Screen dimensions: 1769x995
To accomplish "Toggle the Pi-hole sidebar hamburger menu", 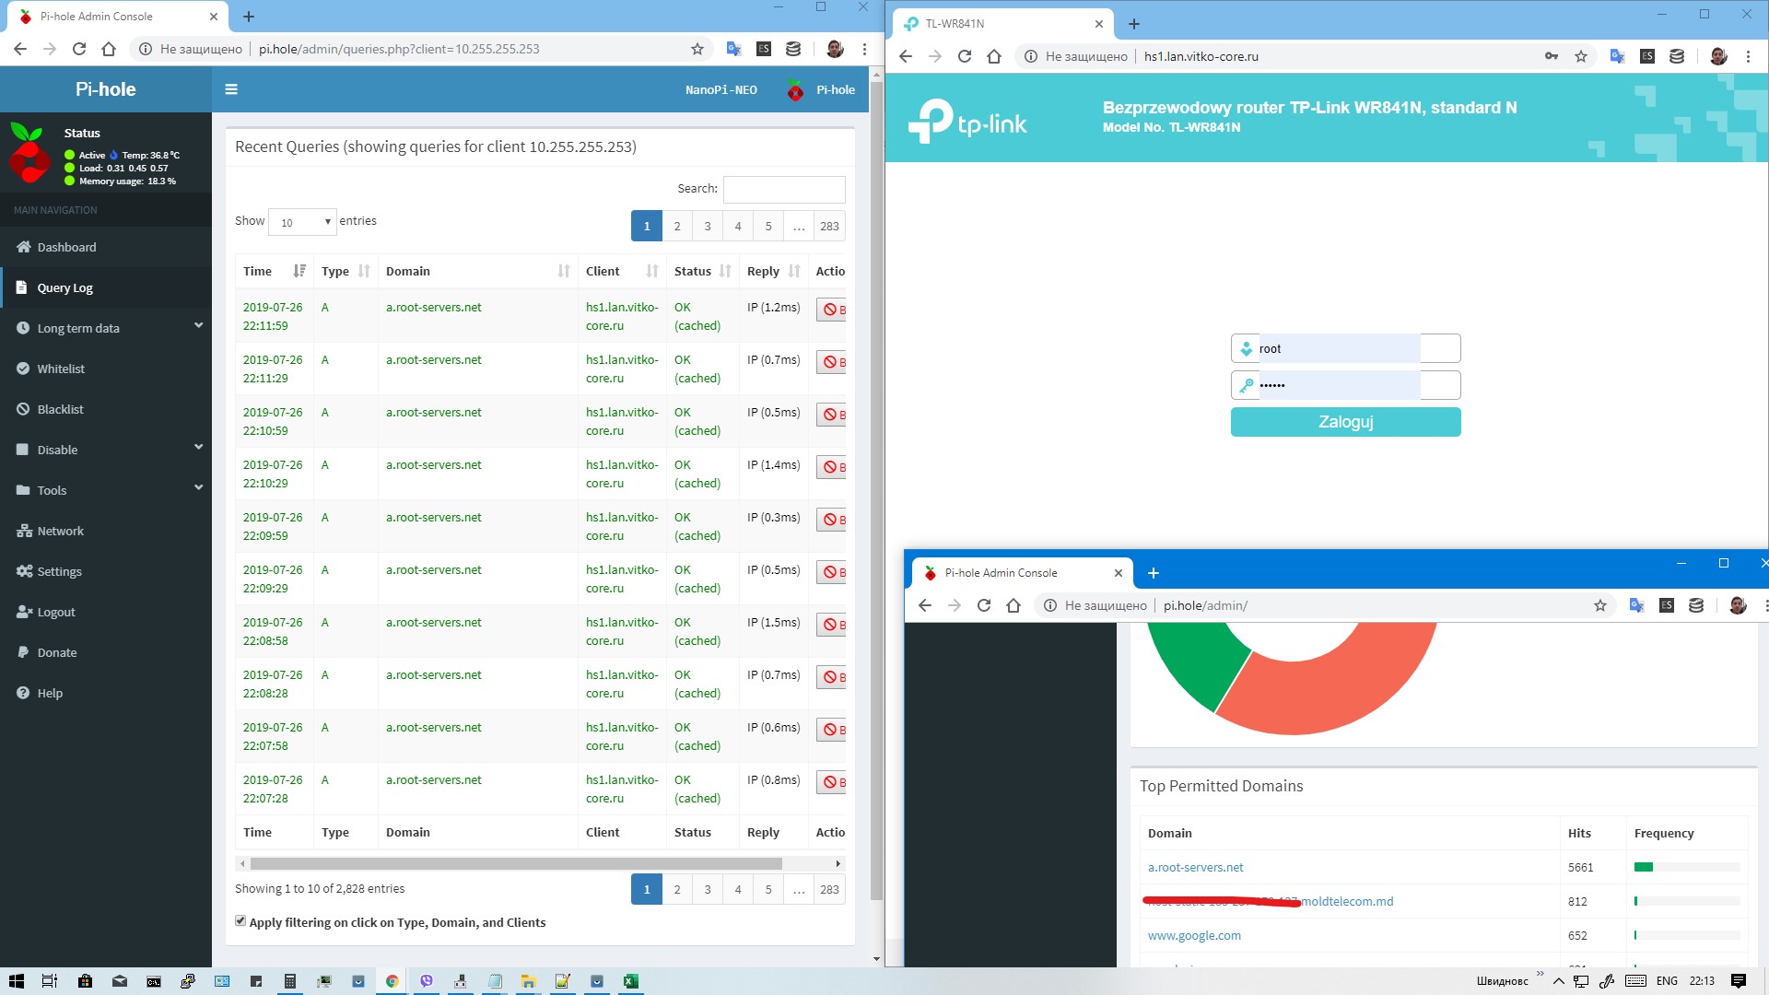I will point(231,89).
